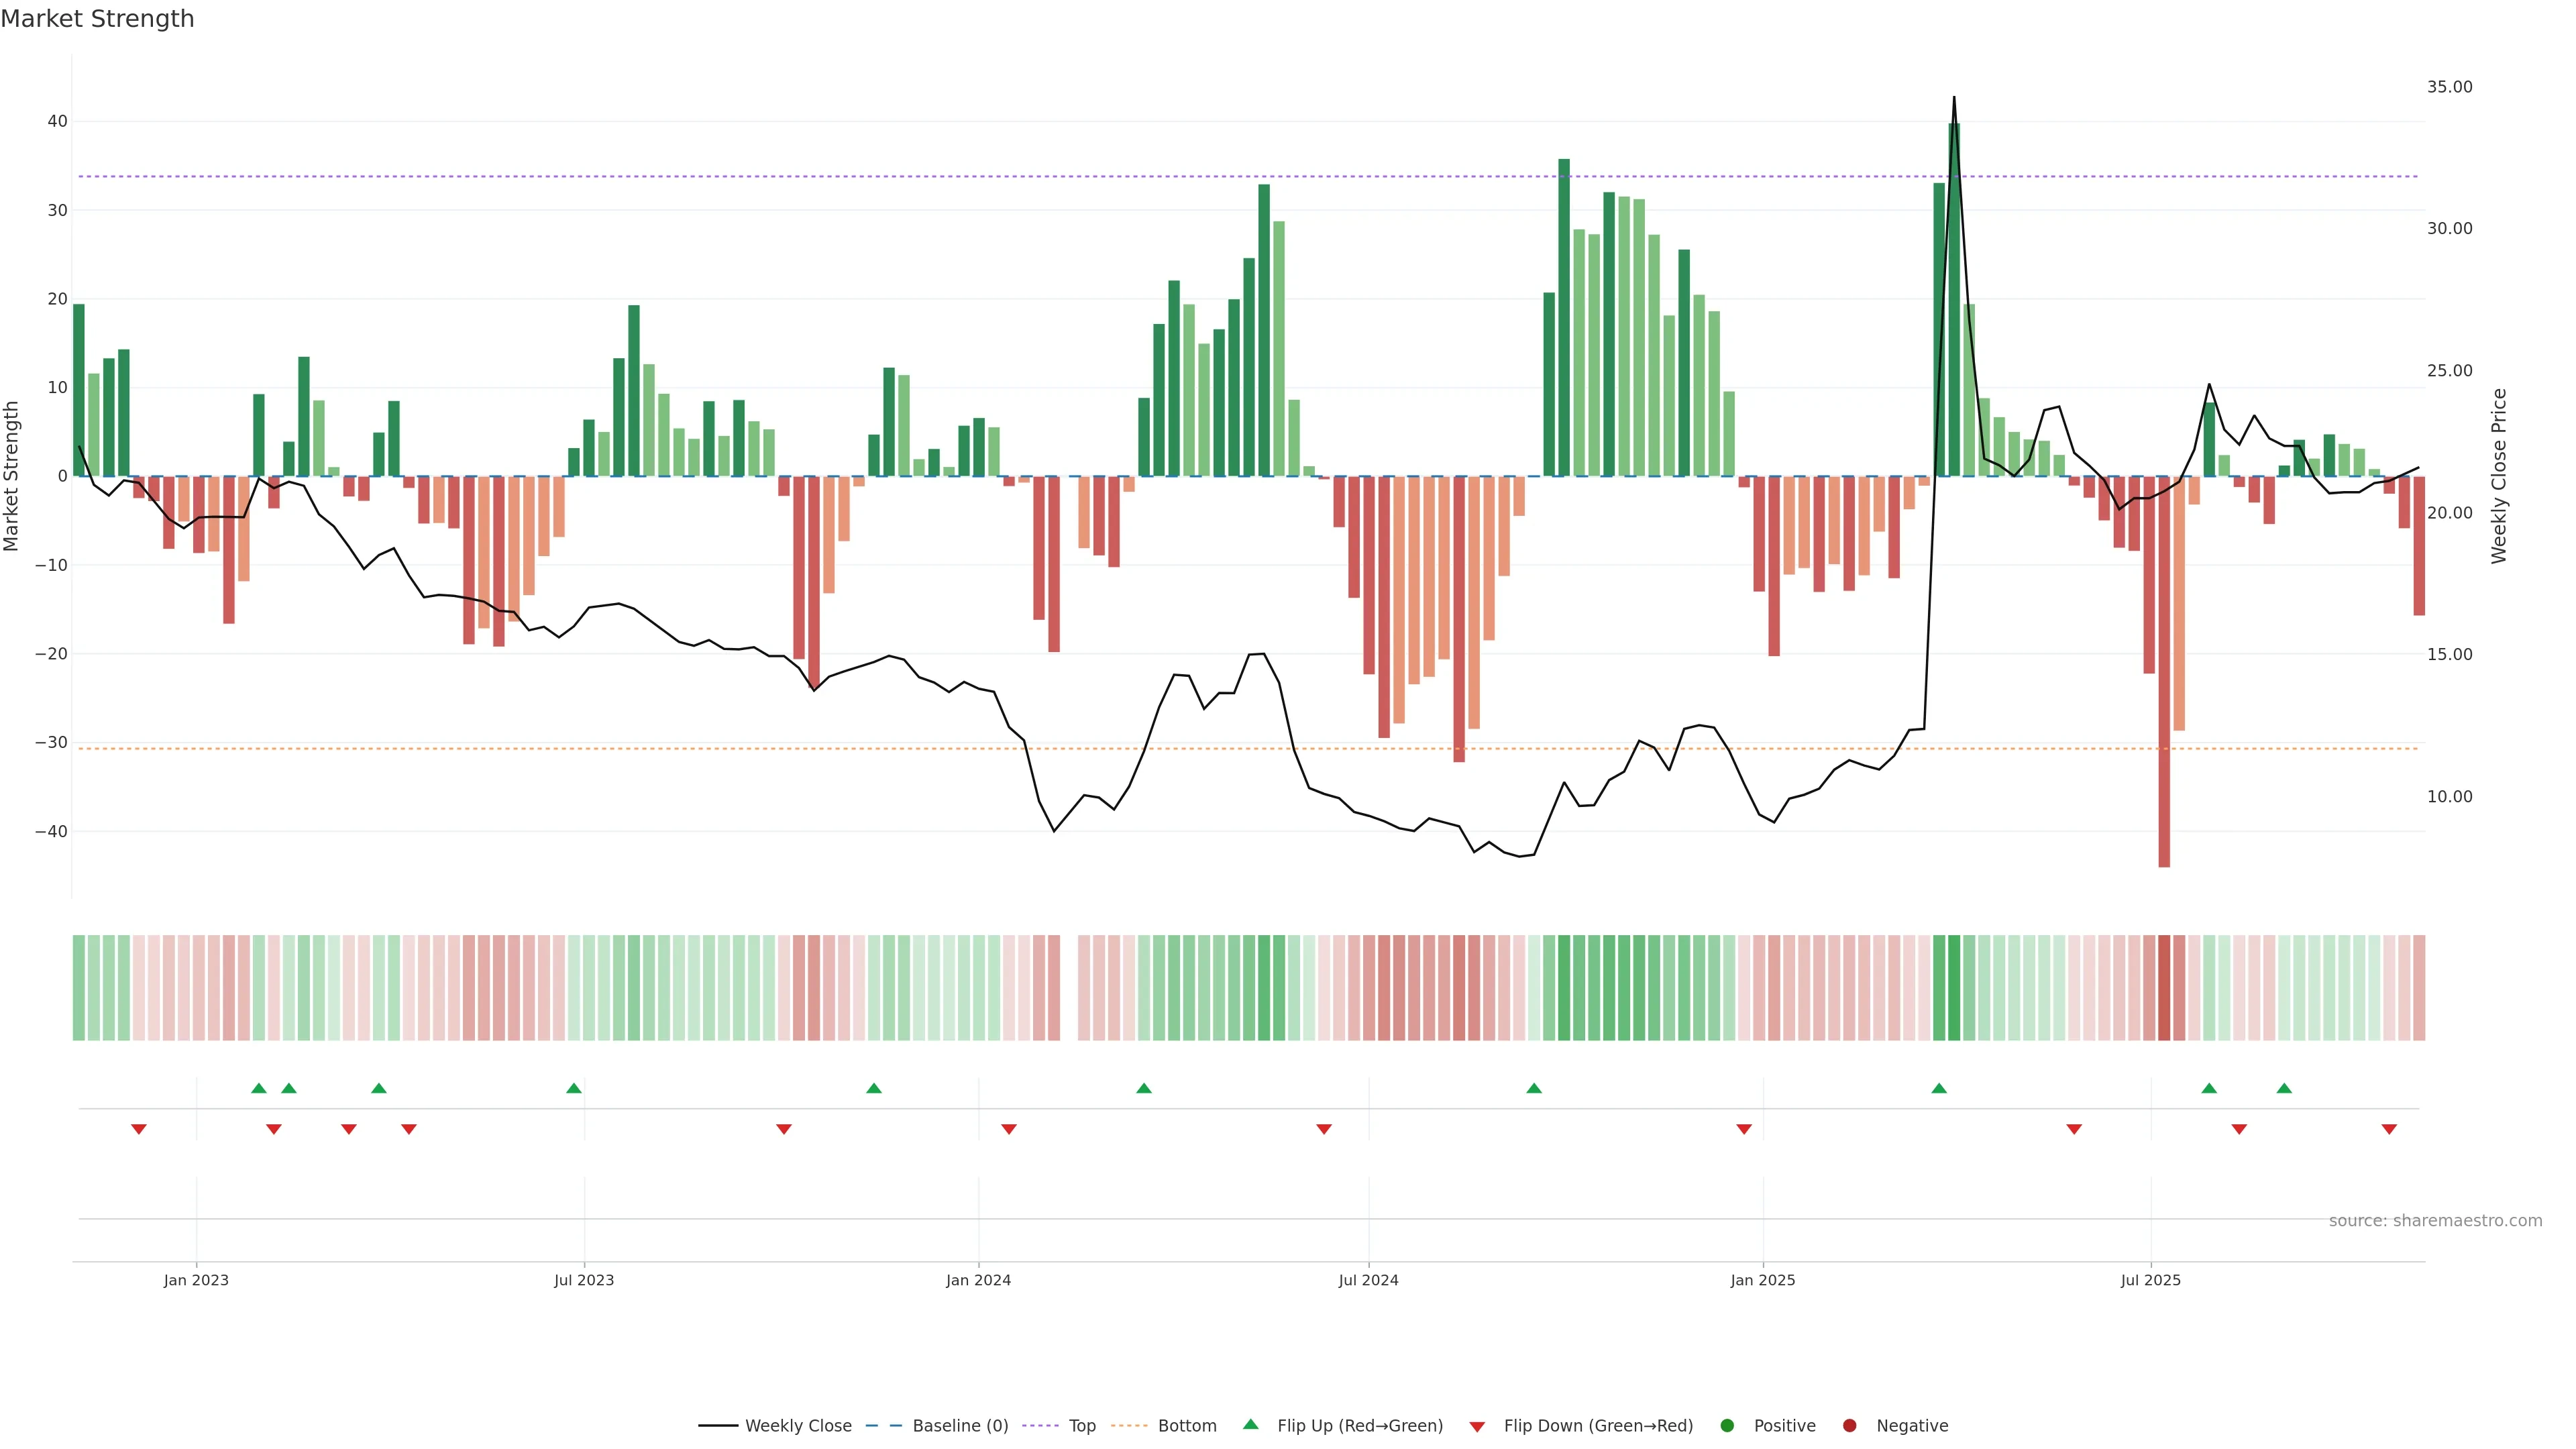Click the red Flip Down legend triangle
This screenshot has width=2576, height=1449.
point(1477,1427)
